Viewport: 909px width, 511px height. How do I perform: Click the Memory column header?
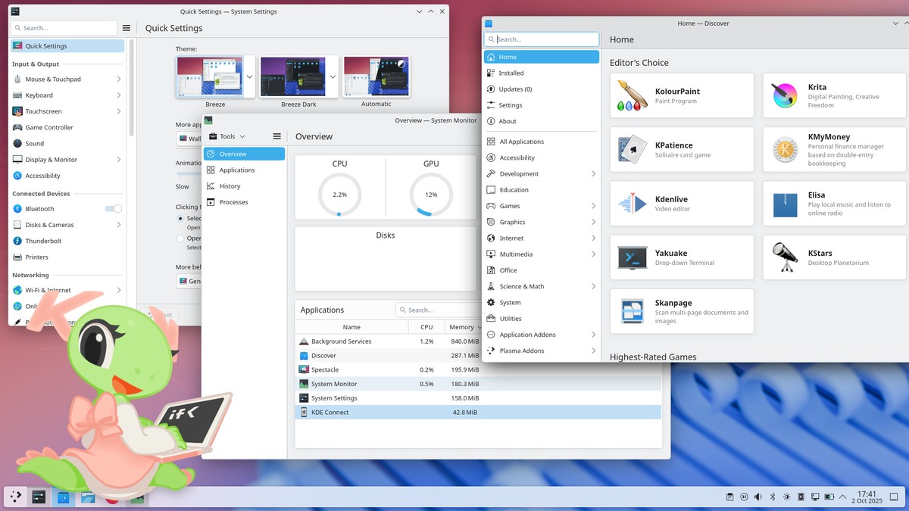tap(461, 327)
